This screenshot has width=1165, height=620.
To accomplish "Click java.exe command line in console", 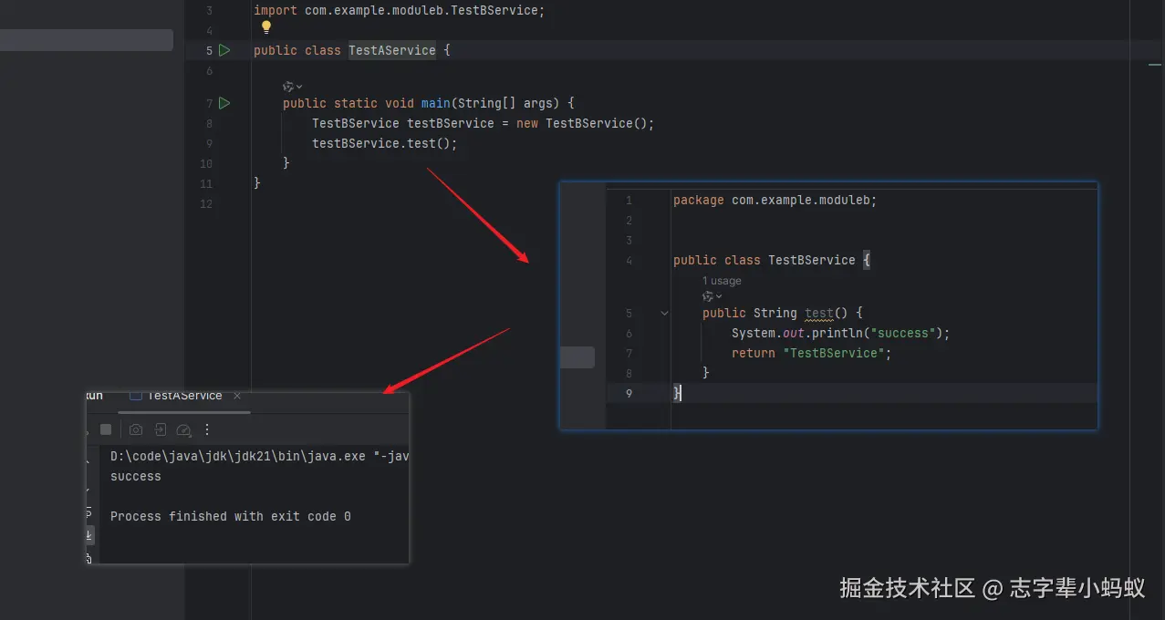I will 259,456.
